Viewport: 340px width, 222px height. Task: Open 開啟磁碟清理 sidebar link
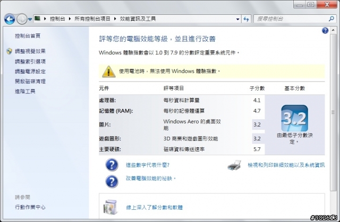click(x=30, y=81)
